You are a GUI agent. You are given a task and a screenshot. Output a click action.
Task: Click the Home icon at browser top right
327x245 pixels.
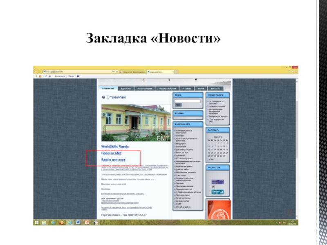[x=289, y=71]
